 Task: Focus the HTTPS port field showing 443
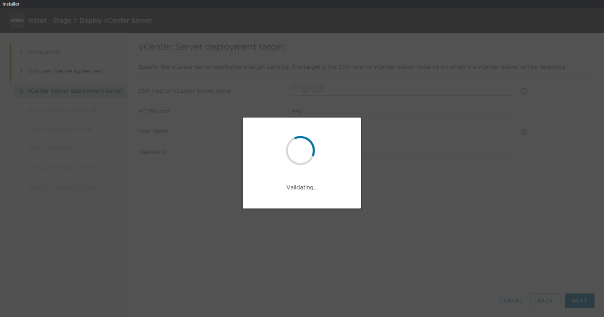tap(401, 111)
